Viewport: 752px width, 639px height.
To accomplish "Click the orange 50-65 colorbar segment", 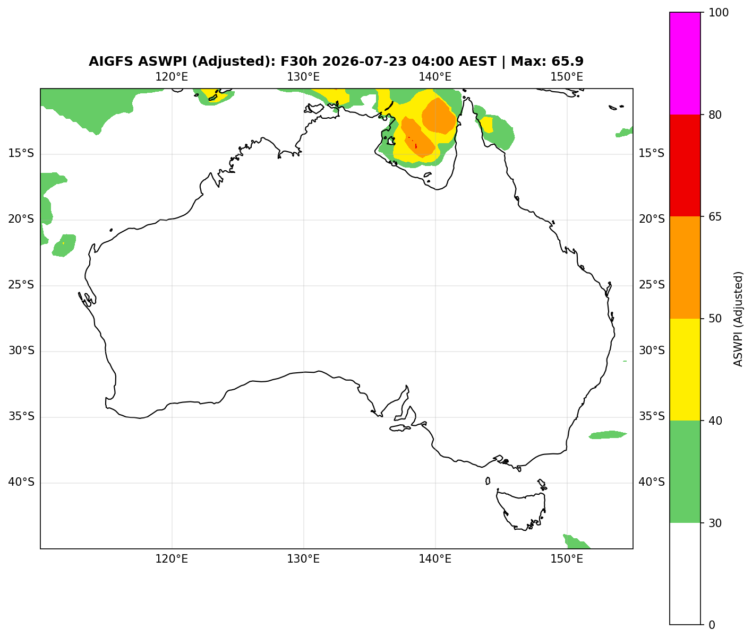I will tap(685, 267).
